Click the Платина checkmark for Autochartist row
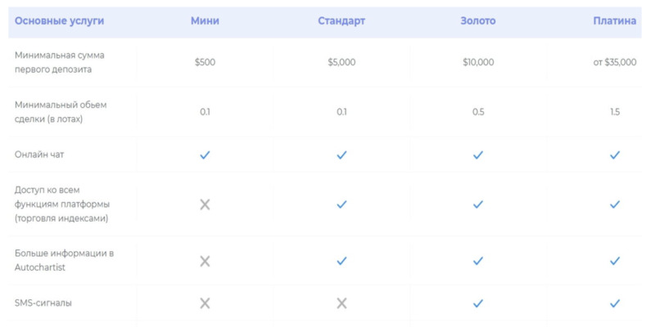This screenshot has width=655, height=327. 615,261
